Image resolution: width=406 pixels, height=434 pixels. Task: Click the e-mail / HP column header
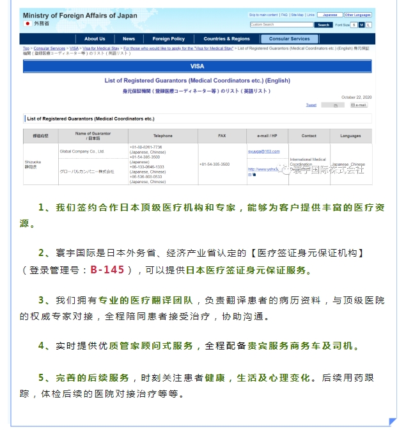[x=267, y=136]
